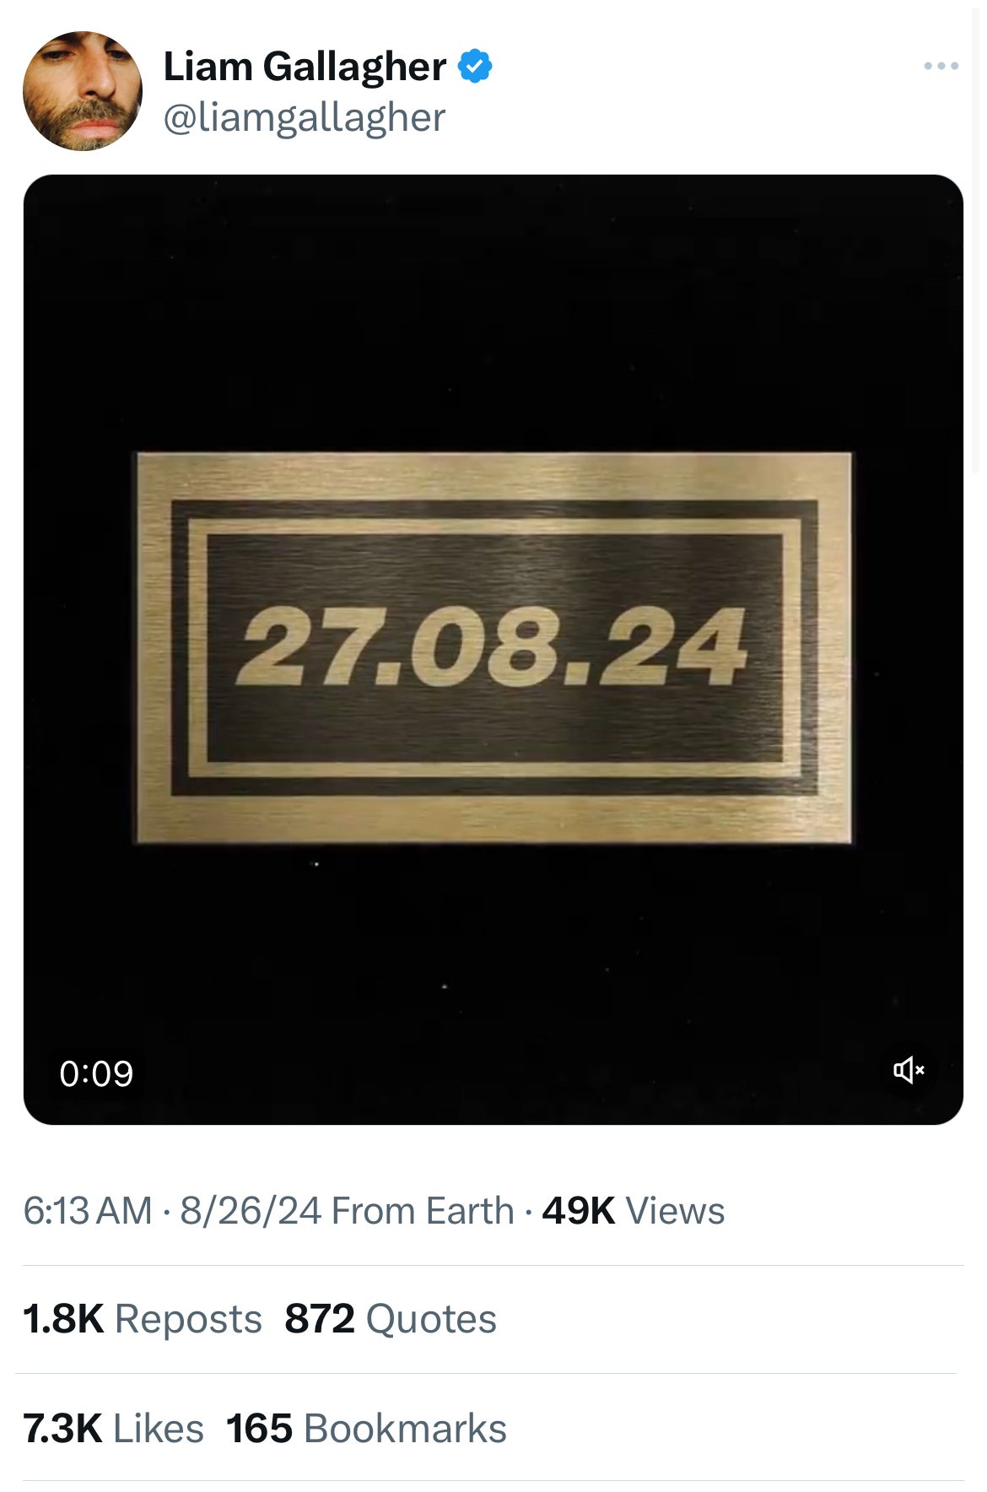Show the 872 Quotes list
Screen dimensions: 987x1492
pyautogui.click(x=391, y=1319)
